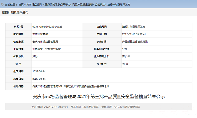Click the large article title heading
Viewport: 197px width, 118px height.
coord(98,97)
